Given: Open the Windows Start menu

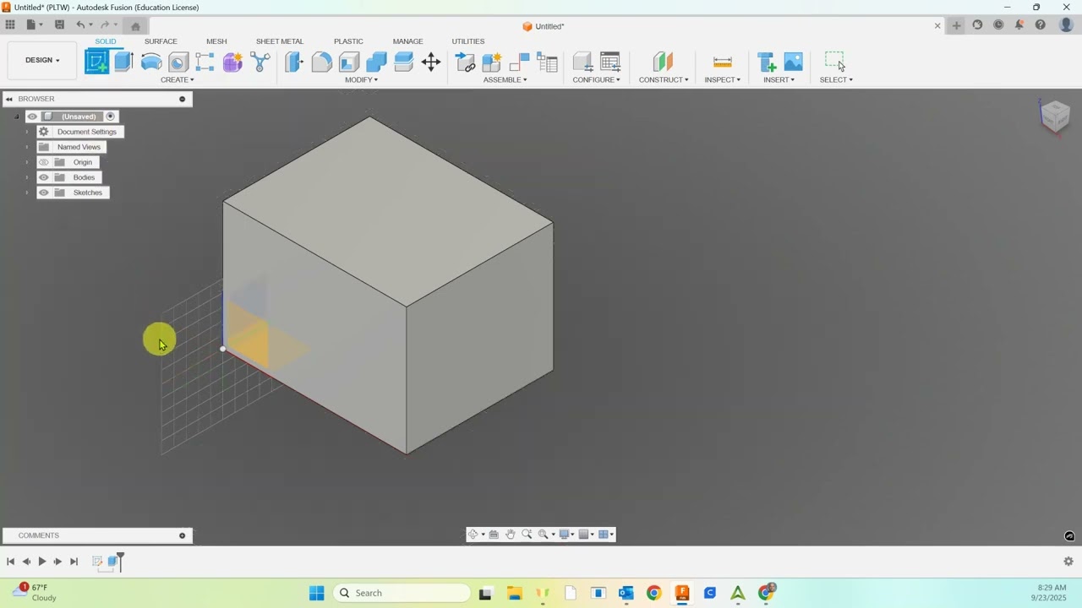Looking at the screenshot, I should click(317, 593).
